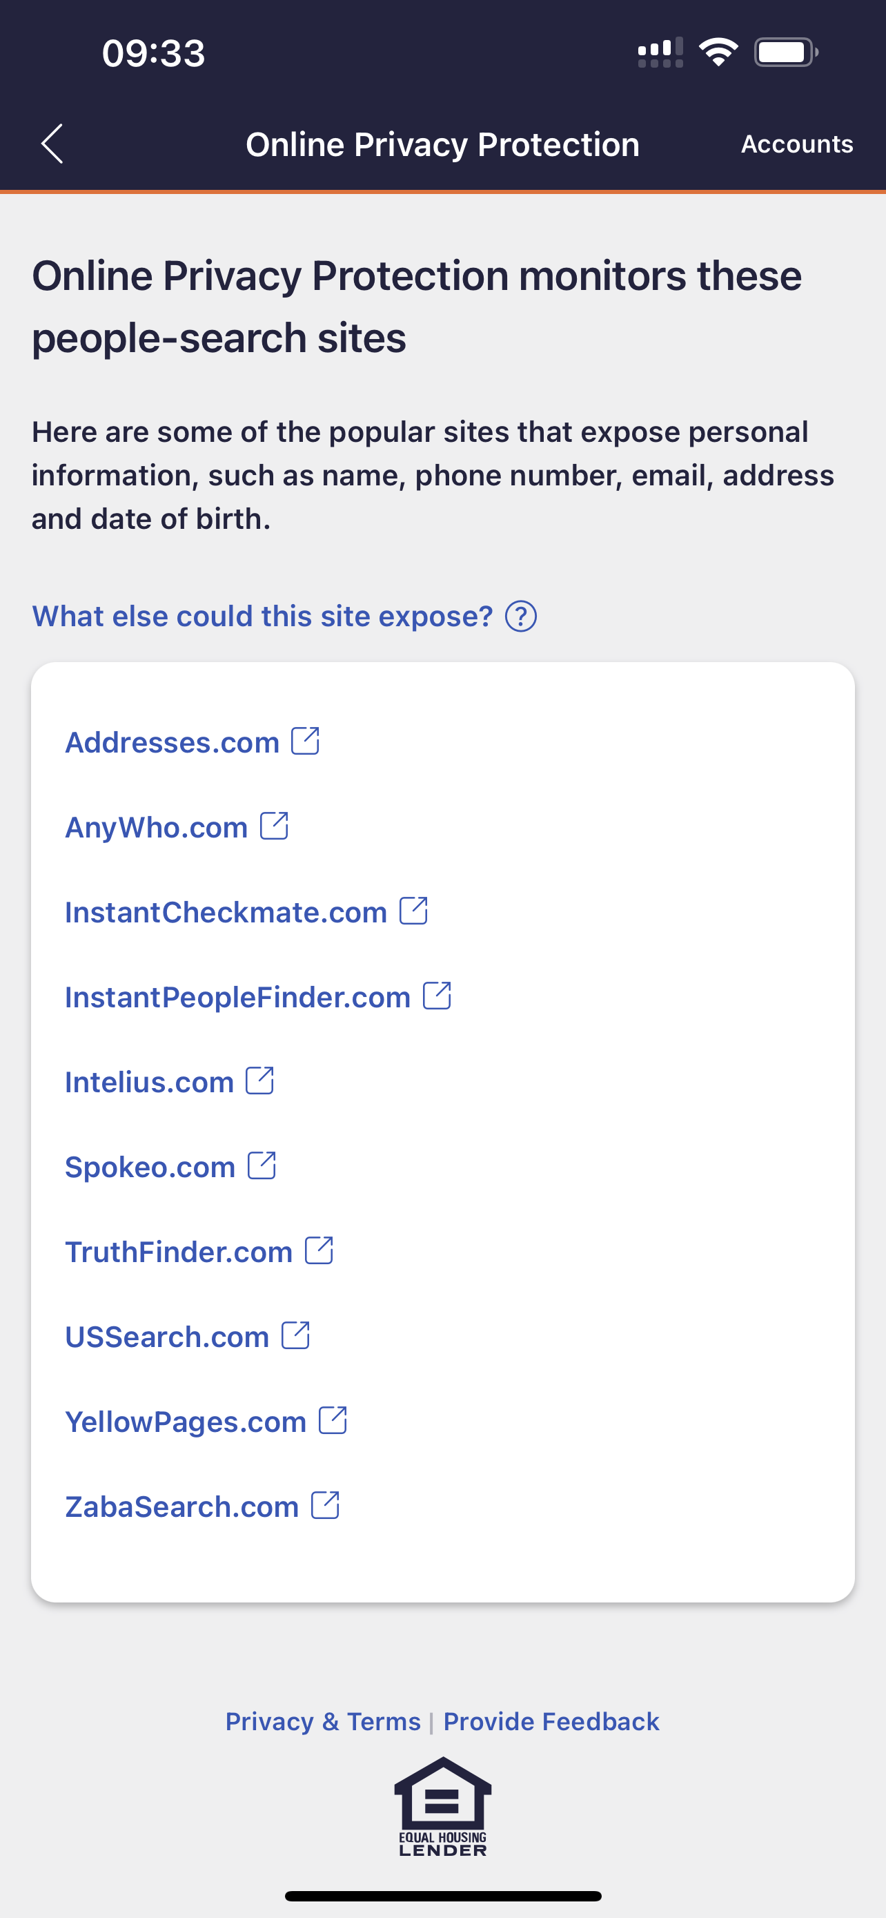Open the Accounts menu item
886x1918 pixels.
click(x=797, y=144)
